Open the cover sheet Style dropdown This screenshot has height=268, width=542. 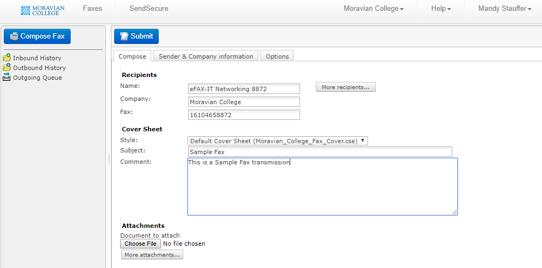click(278, 141)
